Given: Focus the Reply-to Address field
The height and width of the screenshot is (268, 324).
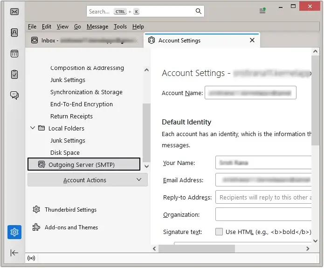Looking at the screenshot, I should coord(263,197).
